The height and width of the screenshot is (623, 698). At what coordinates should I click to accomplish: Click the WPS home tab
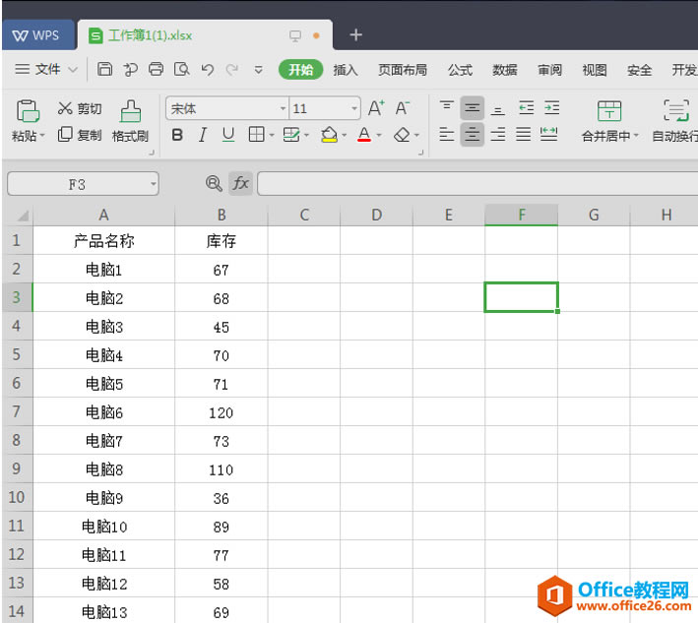(37, 35)
